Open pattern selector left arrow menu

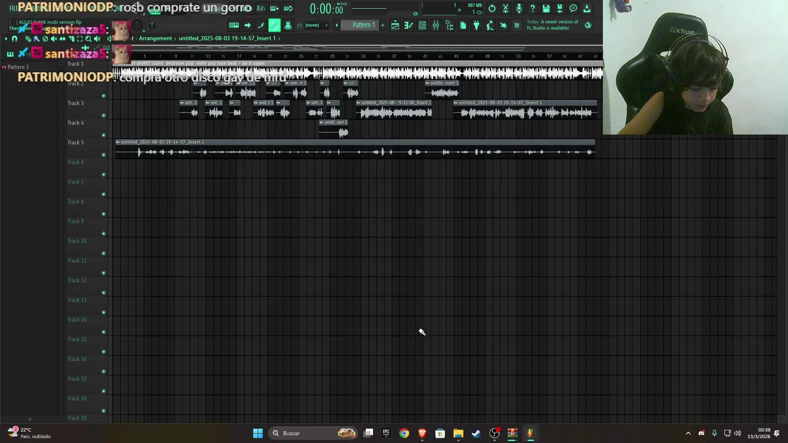pyautogui.click(x=337, y=25)
